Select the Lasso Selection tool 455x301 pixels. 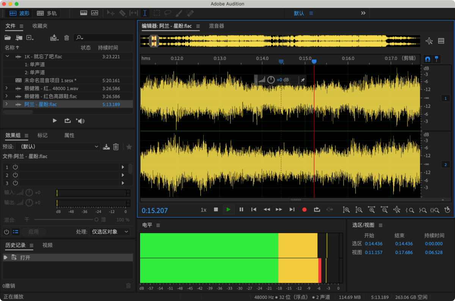pos(168,13)
